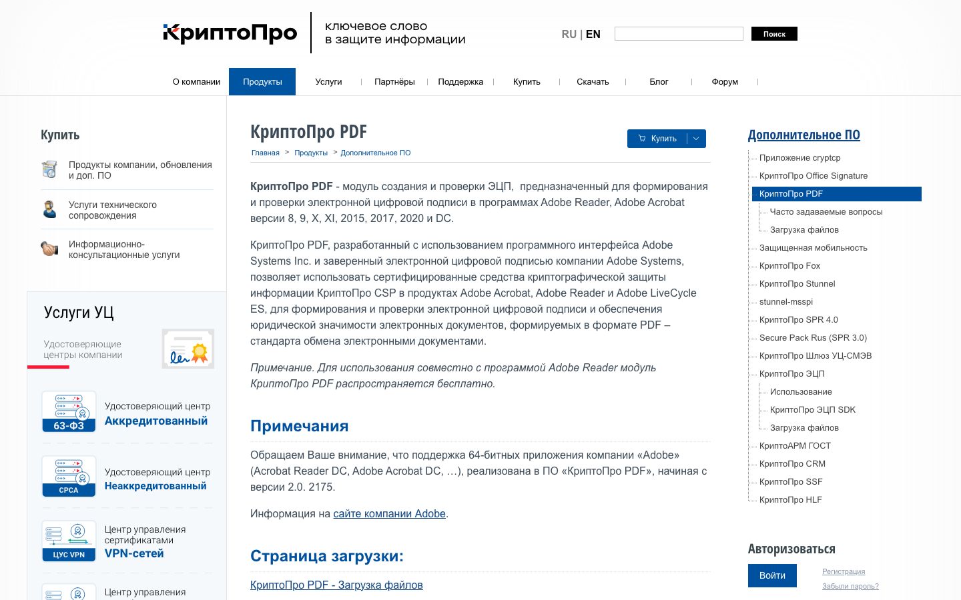This screenshot has height=600, width=961.
Task: Click the КриптоПро logo
Action: (x=230, y=33)
